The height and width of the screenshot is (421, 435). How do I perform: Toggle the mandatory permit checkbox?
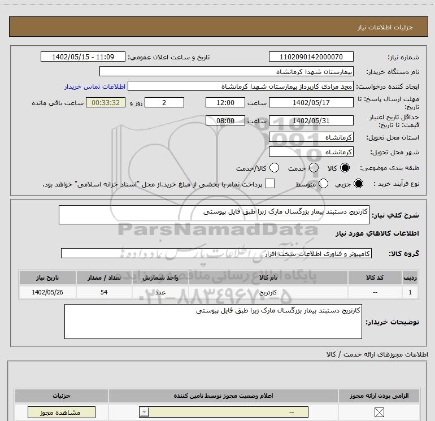[x=379, y=412]
